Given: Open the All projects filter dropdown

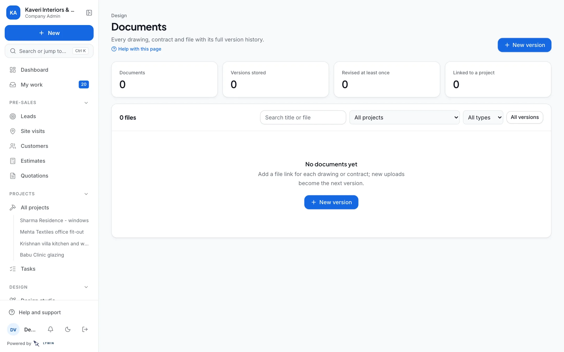Looking at the screenshot, I should 404,117.
